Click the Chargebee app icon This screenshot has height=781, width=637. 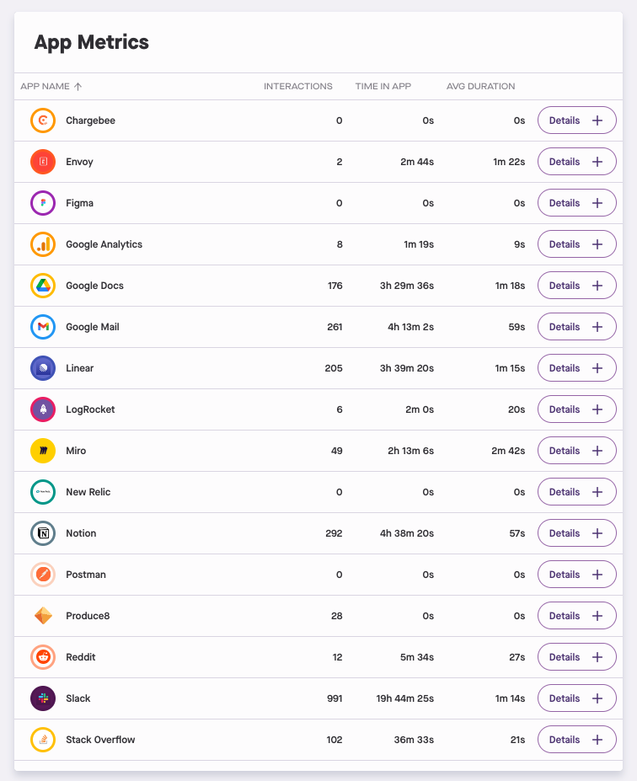pyautogui.click(x=43, y=120)
